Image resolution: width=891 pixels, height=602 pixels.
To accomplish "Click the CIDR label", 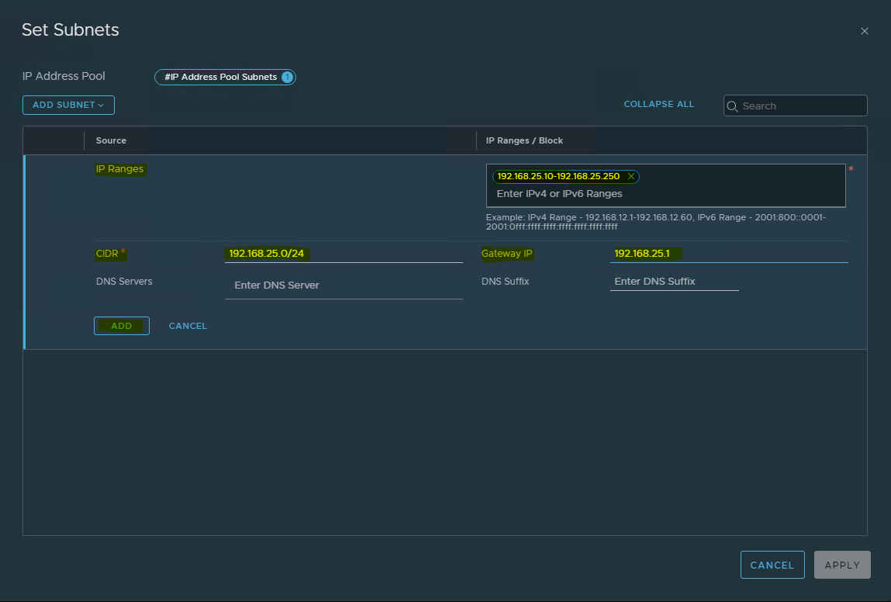I will (x=107, y=254).
